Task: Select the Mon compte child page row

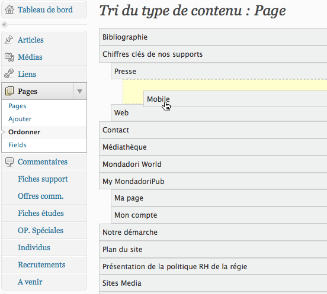Action: (x=219, y=215)
